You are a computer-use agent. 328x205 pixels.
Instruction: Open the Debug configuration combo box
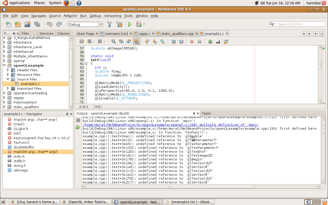click(x=86, y=24)
